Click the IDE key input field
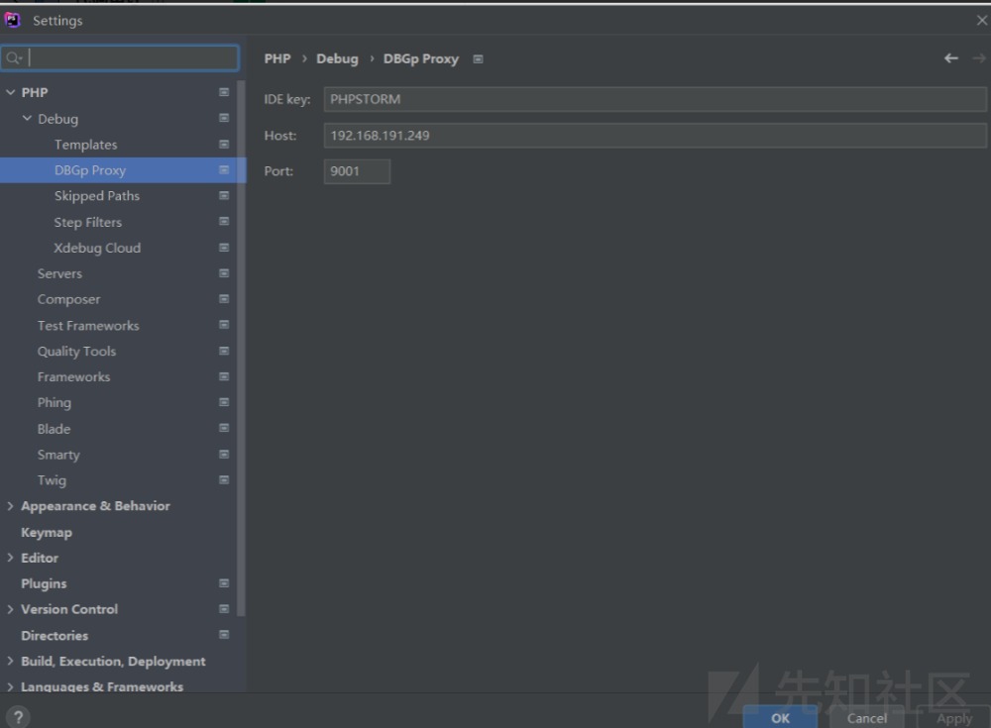Image resolution: width=991 pixels, height=728 pixels. 654,99
